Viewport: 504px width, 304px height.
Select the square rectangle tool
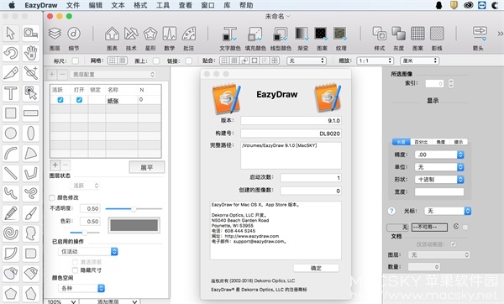point(11,113)
